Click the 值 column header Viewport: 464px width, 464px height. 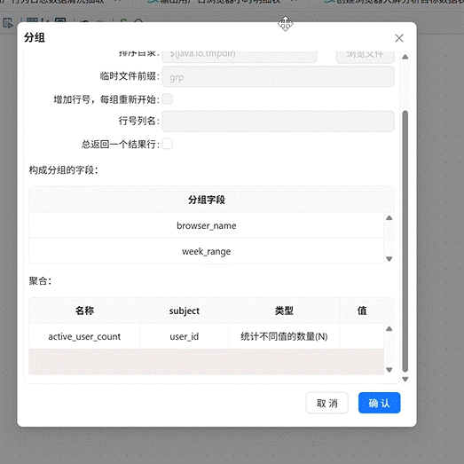pos(362,311)
